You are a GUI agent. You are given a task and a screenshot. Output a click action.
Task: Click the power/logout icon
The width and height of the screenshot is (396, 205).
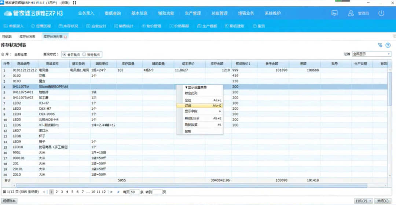click(x=381, y=13)
